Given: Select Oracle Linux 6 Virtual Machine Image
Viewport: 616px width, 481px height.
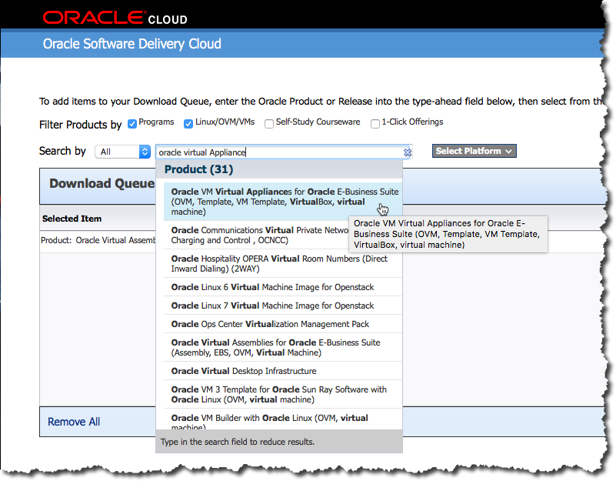Looking at the screenshot, I should click(x=283, y=287).
